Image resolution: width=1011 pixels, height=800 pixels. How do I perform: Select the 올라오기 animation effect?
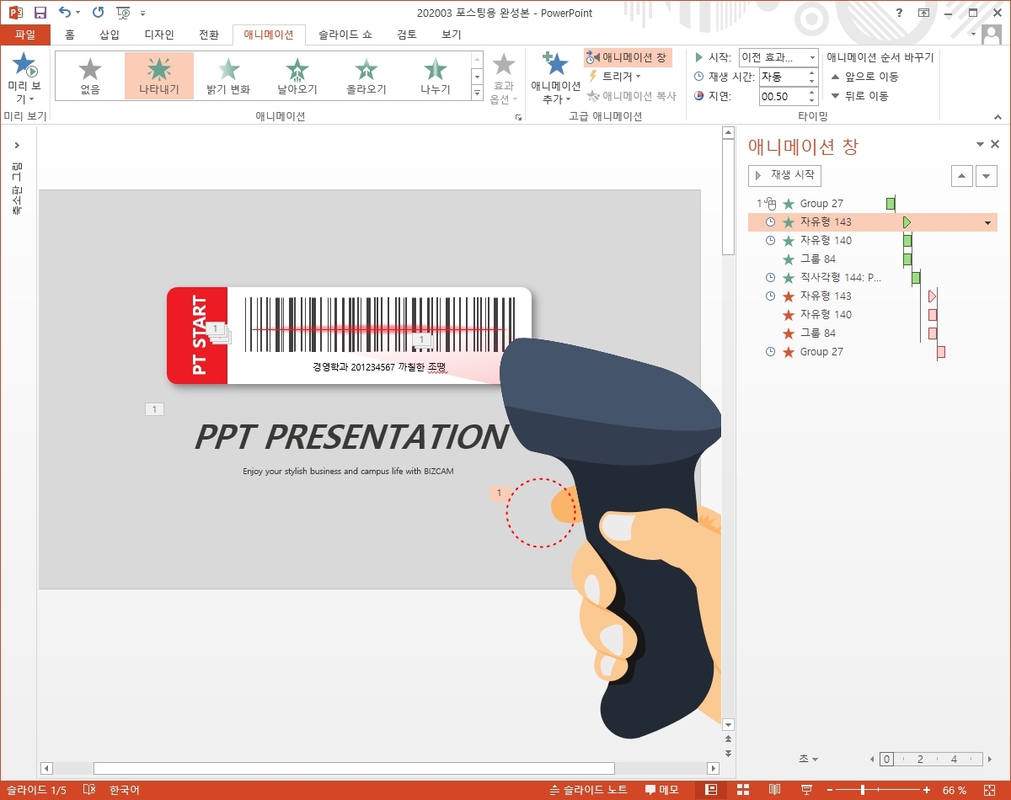tap(366, 76)
